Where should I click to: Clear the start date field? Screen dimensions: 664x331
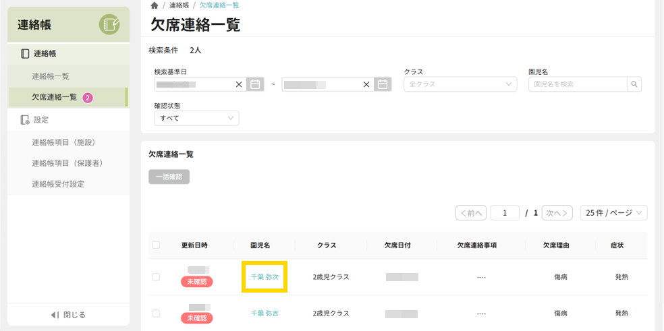pyautogui.click(x=239, y=84)
